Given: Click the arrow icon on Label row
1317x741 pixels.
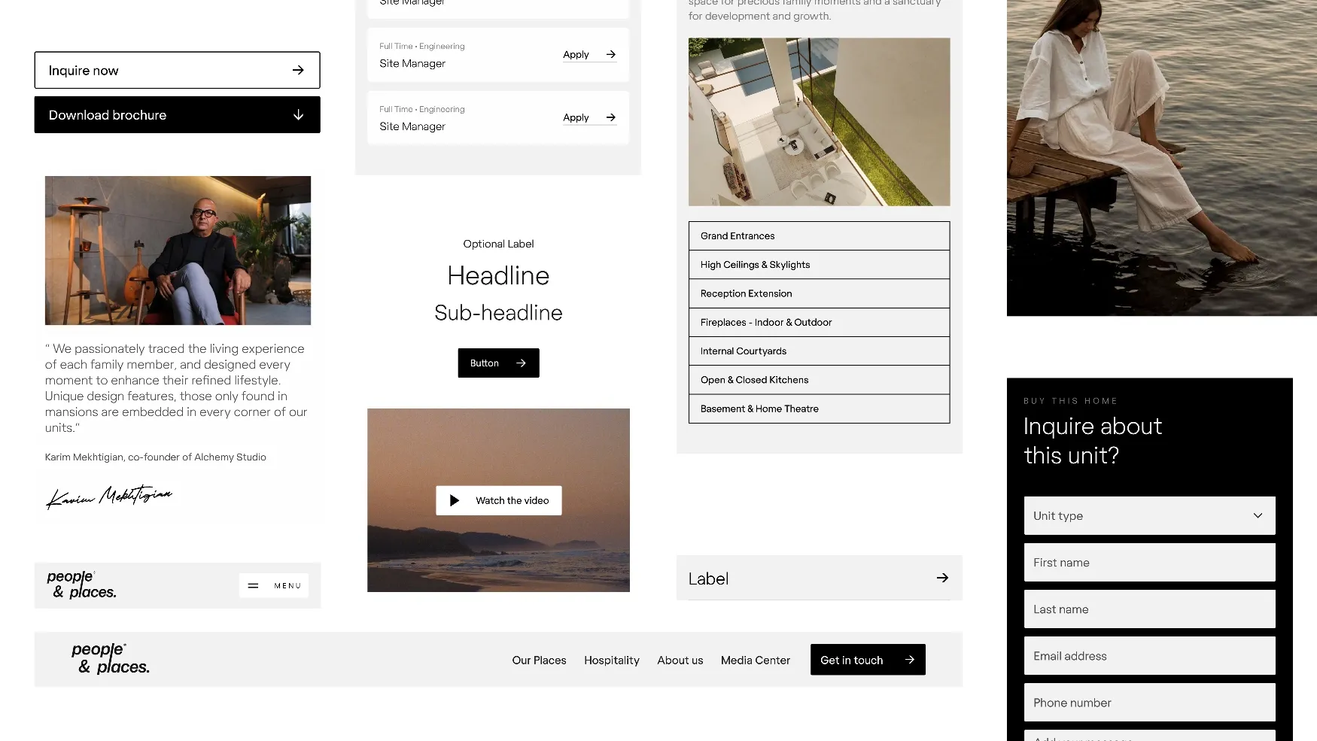Looking at the screenshot, I should click(x=942, y=578).
